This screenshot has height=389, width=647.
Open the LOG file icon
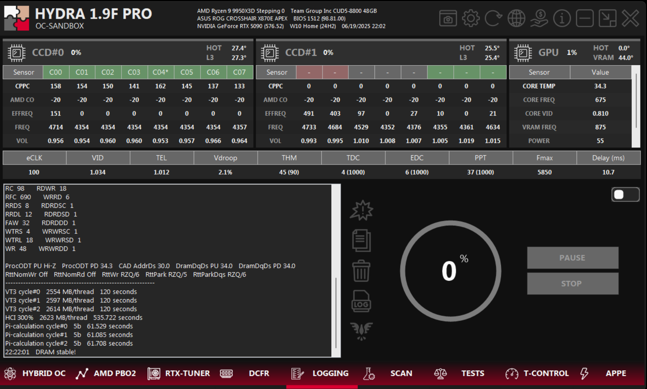point(361,301)
